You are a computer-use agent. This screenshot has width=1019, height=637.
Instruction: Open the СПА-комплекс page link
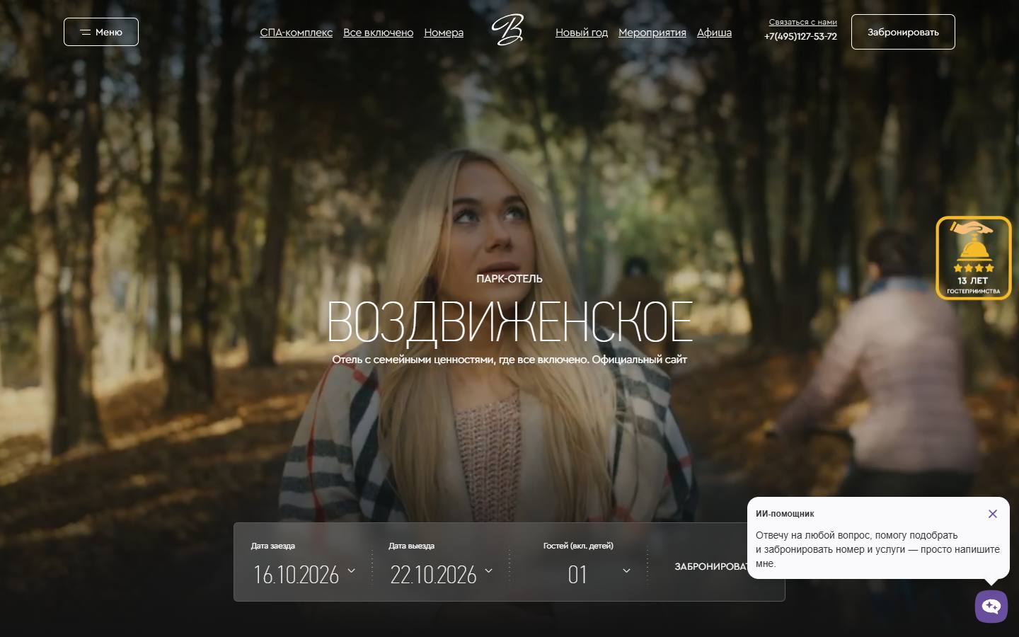tap(296, 33)
